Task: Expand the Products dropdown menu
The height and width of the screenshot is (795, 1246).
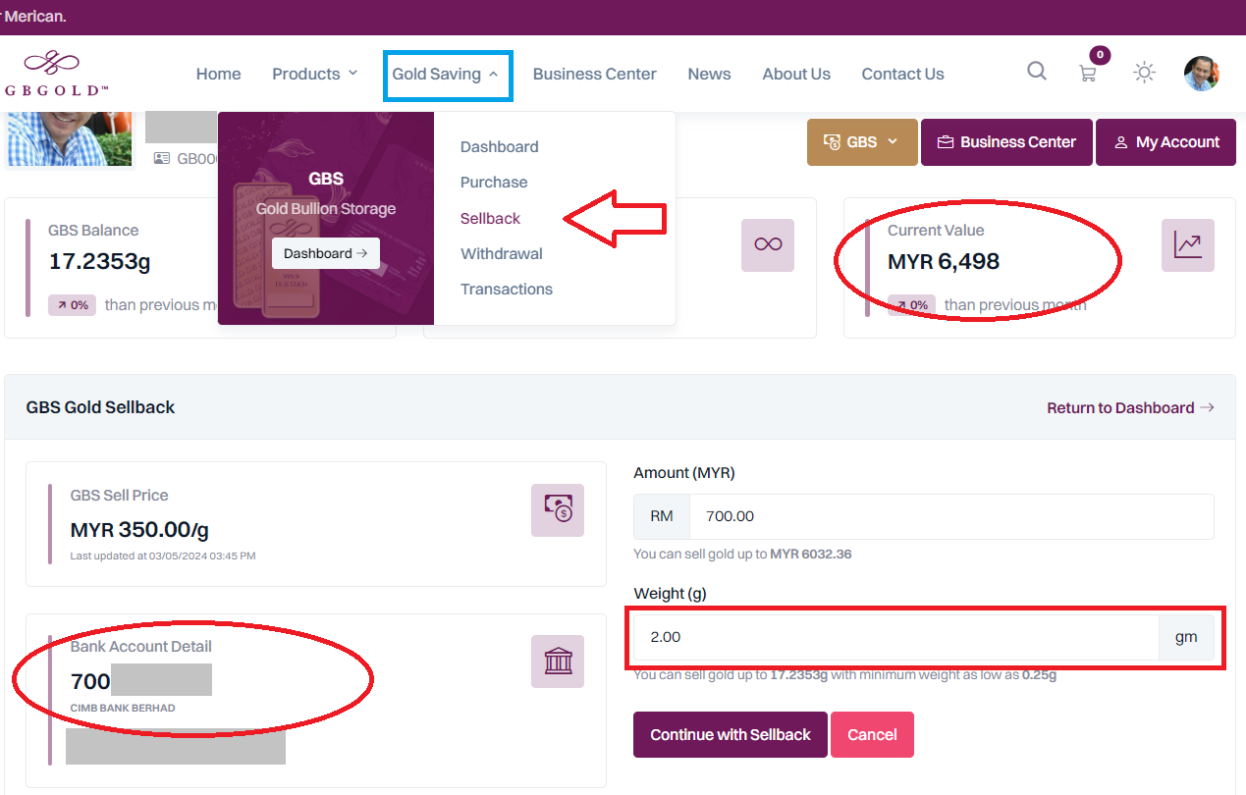Action: (314, 74)
